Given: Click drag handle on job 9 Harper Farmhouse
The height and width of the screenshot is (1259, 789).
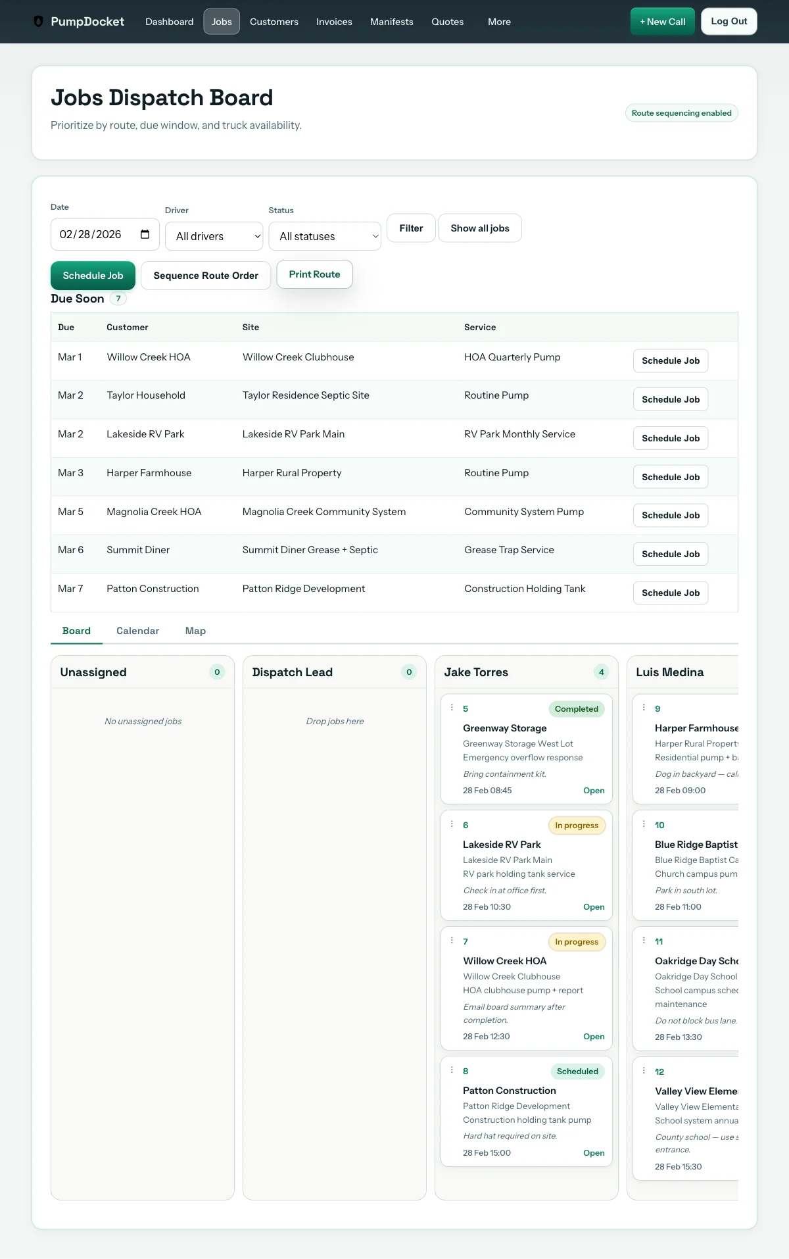Looking at the screenshot, I should [x=644, y=708].
